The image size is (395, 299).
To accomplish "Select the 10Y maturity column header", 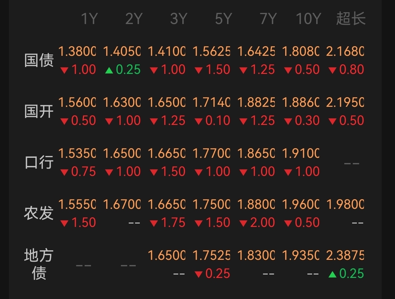I will click(308, 18).
